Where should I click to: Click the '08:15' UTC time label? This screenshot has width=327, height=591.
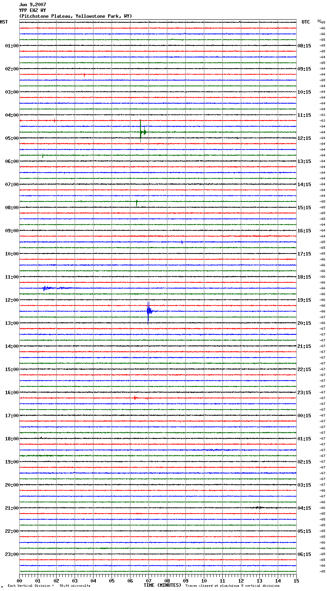pyautogui.click(x=304, y=46)
